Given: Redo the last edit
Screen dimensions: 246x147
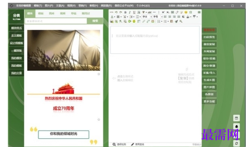Looking at the screenshot, I should 121,12.
